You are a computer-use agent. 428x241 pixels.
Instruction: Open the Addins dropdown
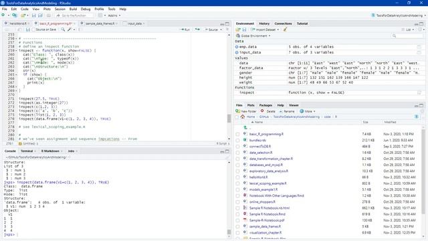coord(114,15)
